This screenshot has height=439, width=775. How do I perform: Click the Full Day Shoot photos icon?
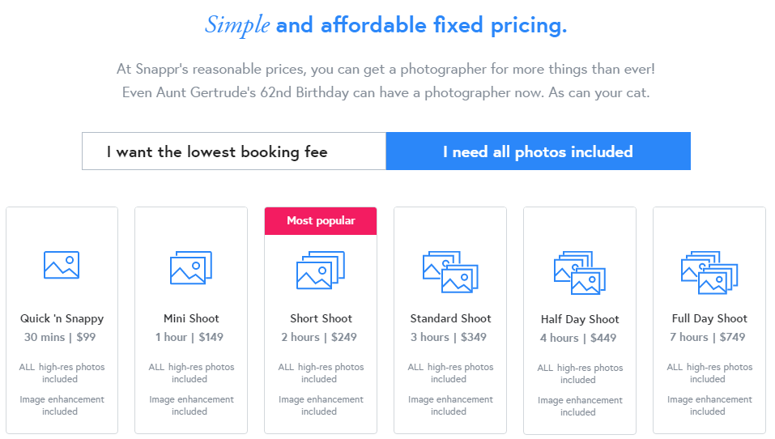tap(709, 273)
